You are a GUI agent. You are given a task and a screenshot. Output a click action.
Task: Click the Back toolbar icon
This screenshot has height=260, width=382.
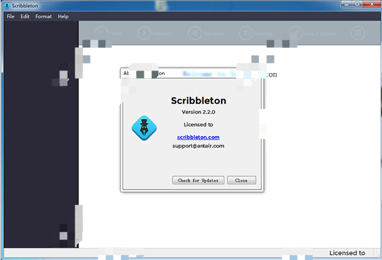(x=102, y=33)
